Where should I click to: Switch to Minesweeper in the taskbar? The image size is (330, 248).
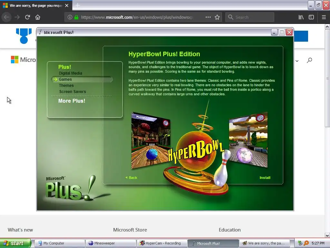tap(111, 243)
